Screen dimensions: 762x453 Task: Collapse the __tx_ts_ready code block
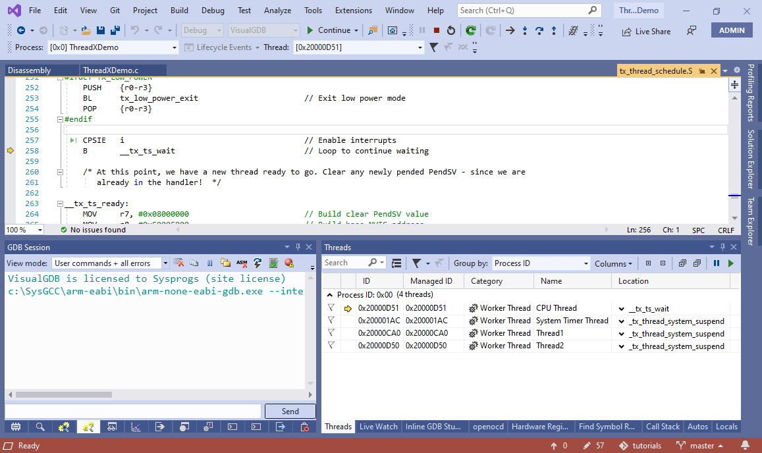(60, 203)
